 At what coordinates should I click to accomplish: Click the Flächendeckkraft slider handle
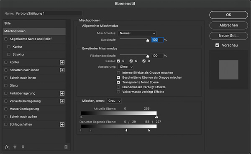click(148, 56)
